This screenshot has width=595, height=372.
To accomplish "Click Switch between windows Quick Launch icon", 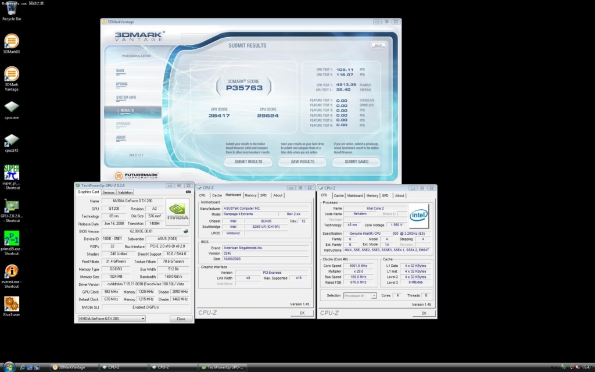I will [x=37, y=367].
